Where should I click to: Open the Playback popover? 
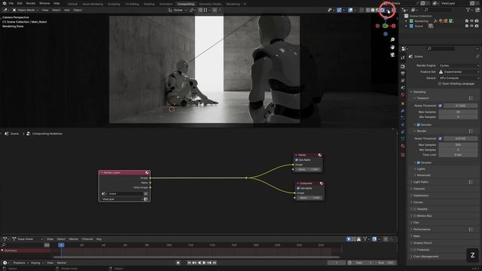click(20, 263)
